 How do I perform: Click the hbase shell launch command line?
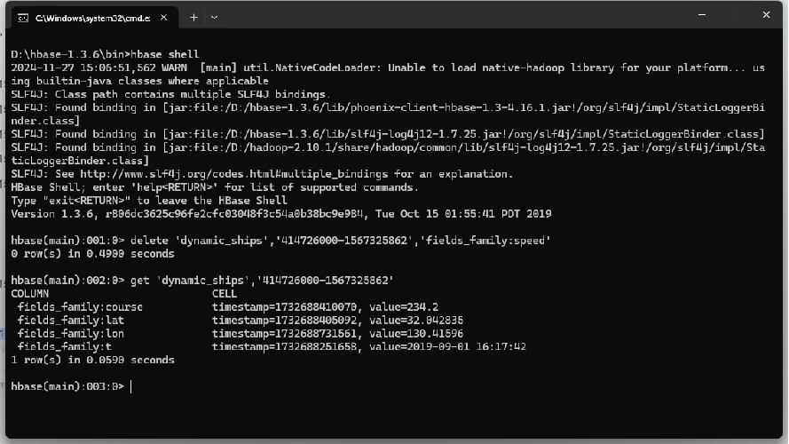(x=105, y=54)
